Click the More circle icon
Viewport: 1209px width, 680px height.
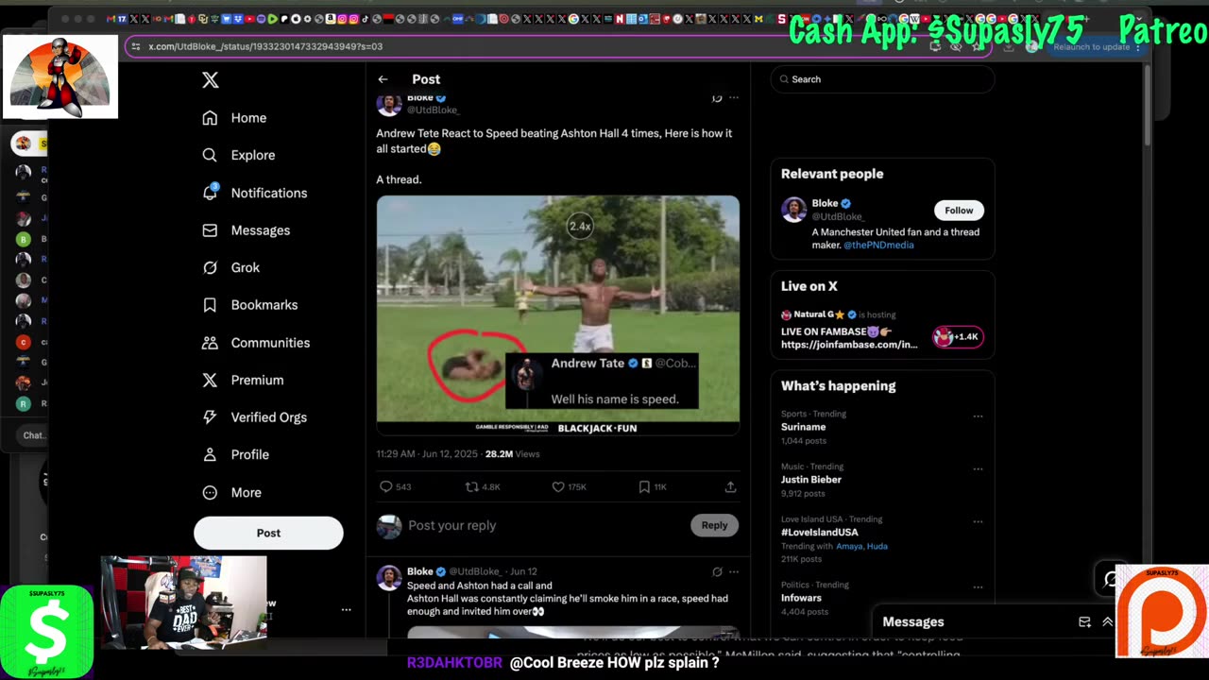[x=210, y=492]
